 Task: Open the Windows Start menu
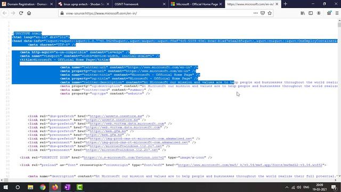6,187
